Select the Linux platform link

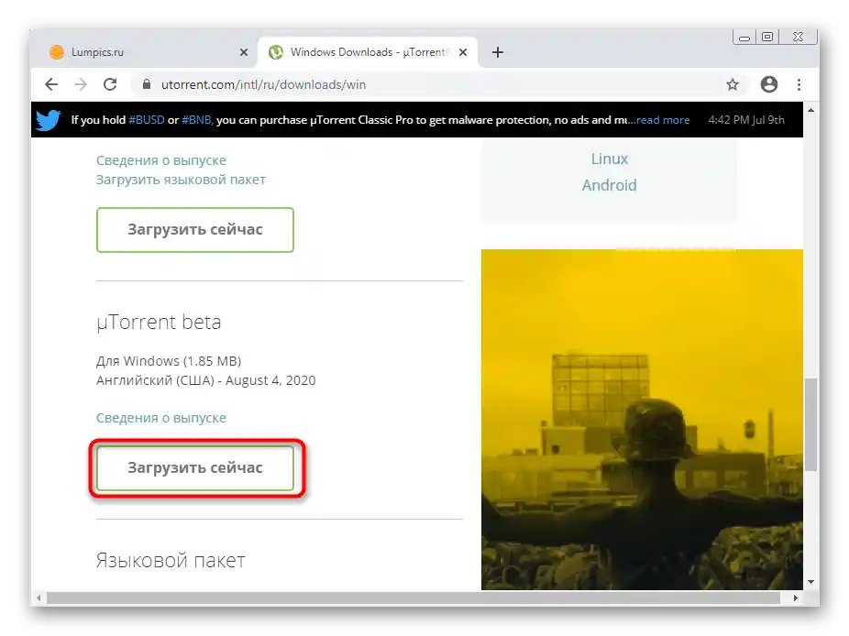609,159
